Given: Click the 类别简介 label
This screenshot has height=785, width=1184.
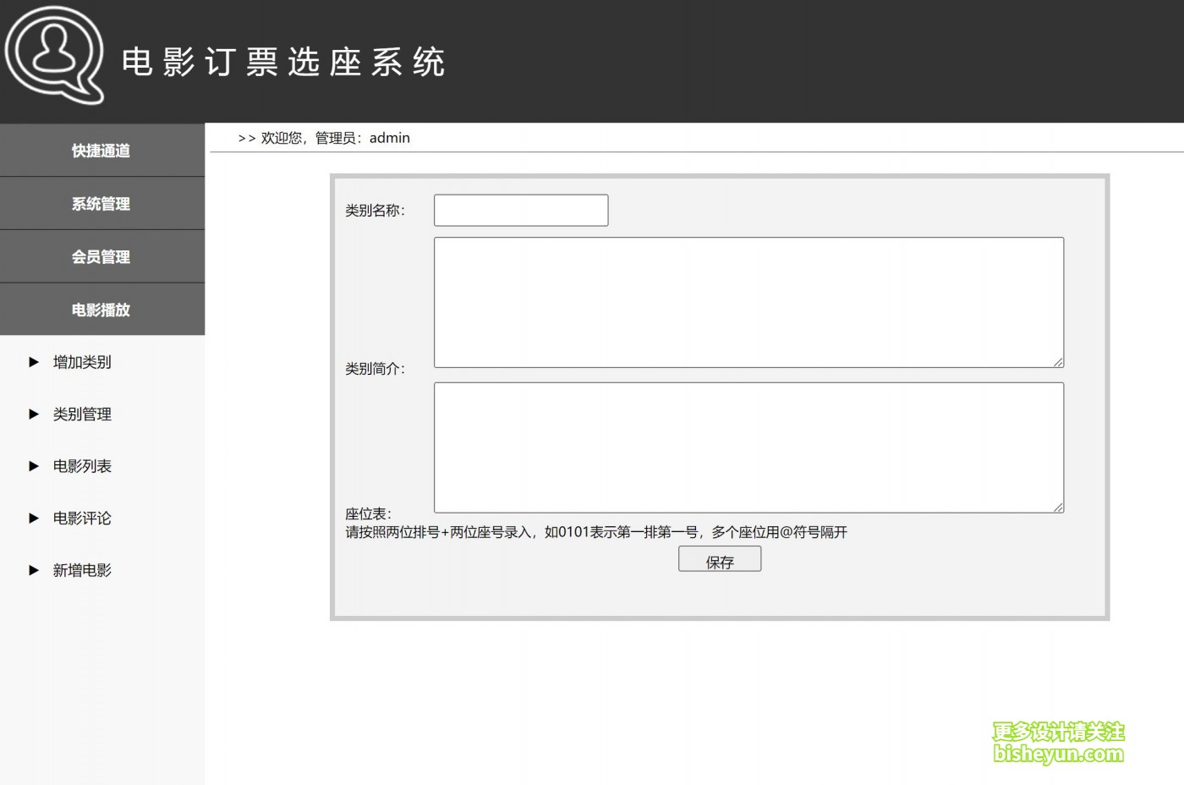Looking at the screenshot, I should click(x=375, y=369).
